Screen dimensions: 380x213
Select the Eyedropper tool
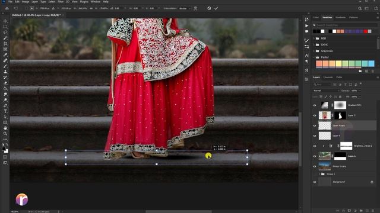5,55
